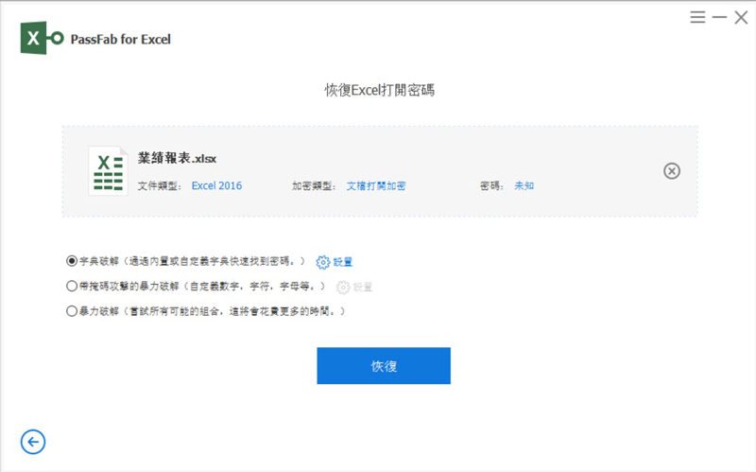Select the 帶掩碼攻擊的暴力破解 radio button
756x472 pixels.
pyautogui.click(x=72, y=287)
